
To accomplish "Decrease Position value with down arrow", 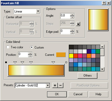I will [x=30, y=56].
